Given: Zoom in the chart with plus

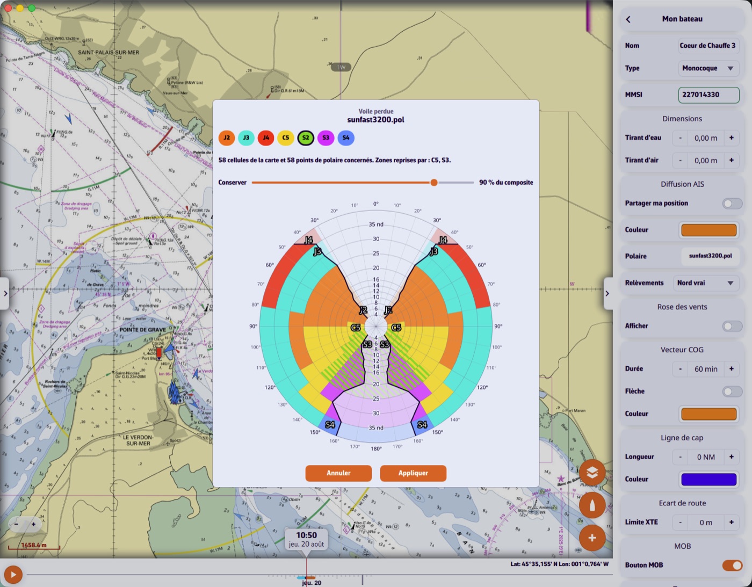Looking at the screenshot, I should click(33, 524).
